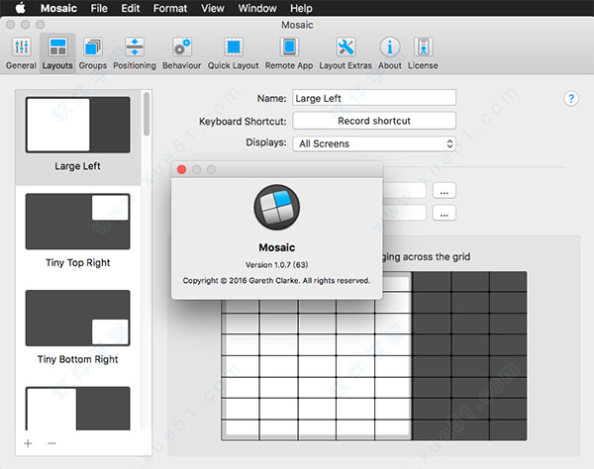Open the General preferences pane
Screen dimensions: 594x469
coord(21,53)
